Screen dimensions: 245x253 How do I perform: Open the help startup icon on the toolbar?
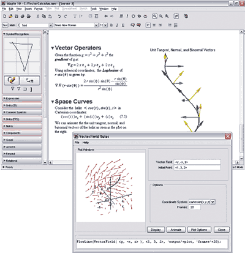[186, 16]
